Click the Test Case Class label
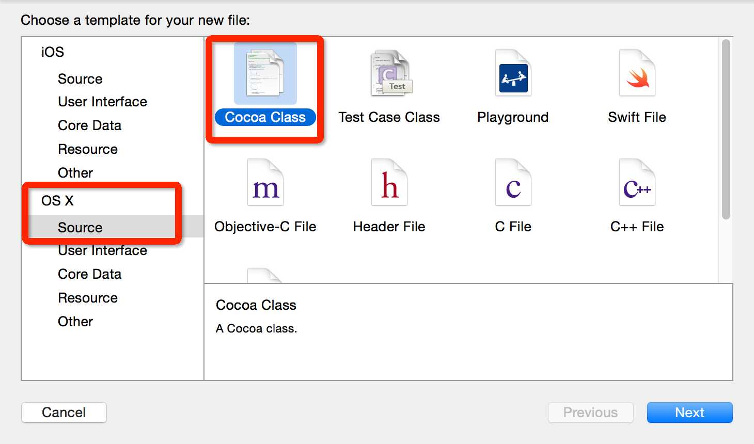The height and width of the screenshot is (444, 754). click(x=389, y=117)
